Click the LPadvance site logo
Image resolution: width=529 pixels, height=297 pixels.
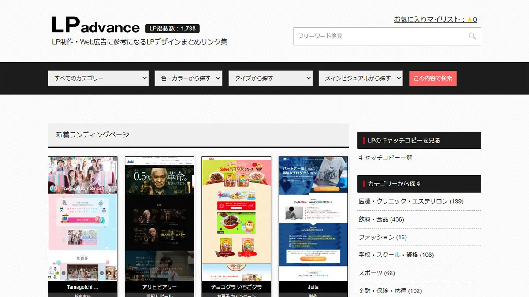click(96, 26)
